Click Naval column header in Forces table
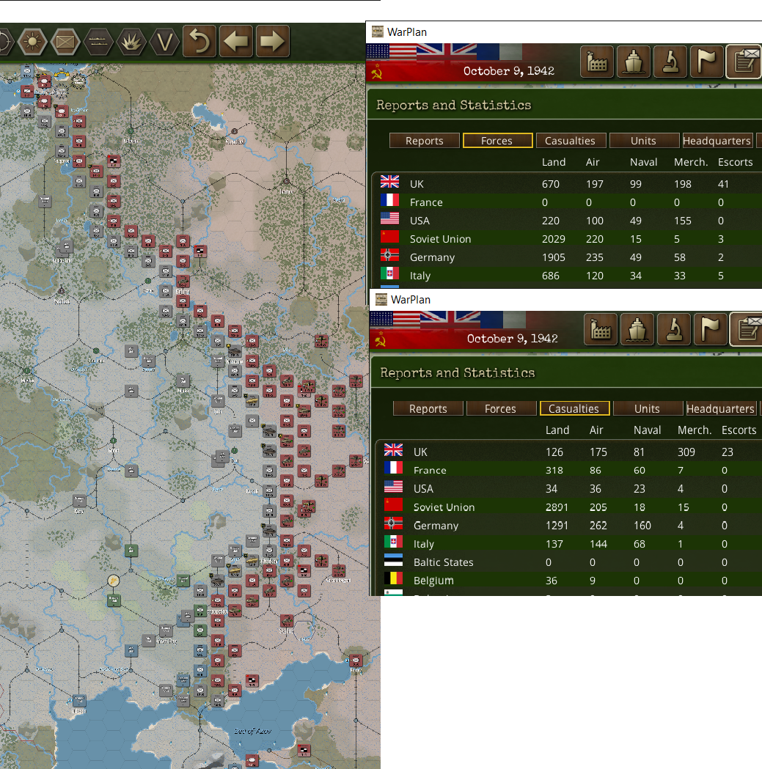Viewport: 762px width, 769px height. (644, 162)
